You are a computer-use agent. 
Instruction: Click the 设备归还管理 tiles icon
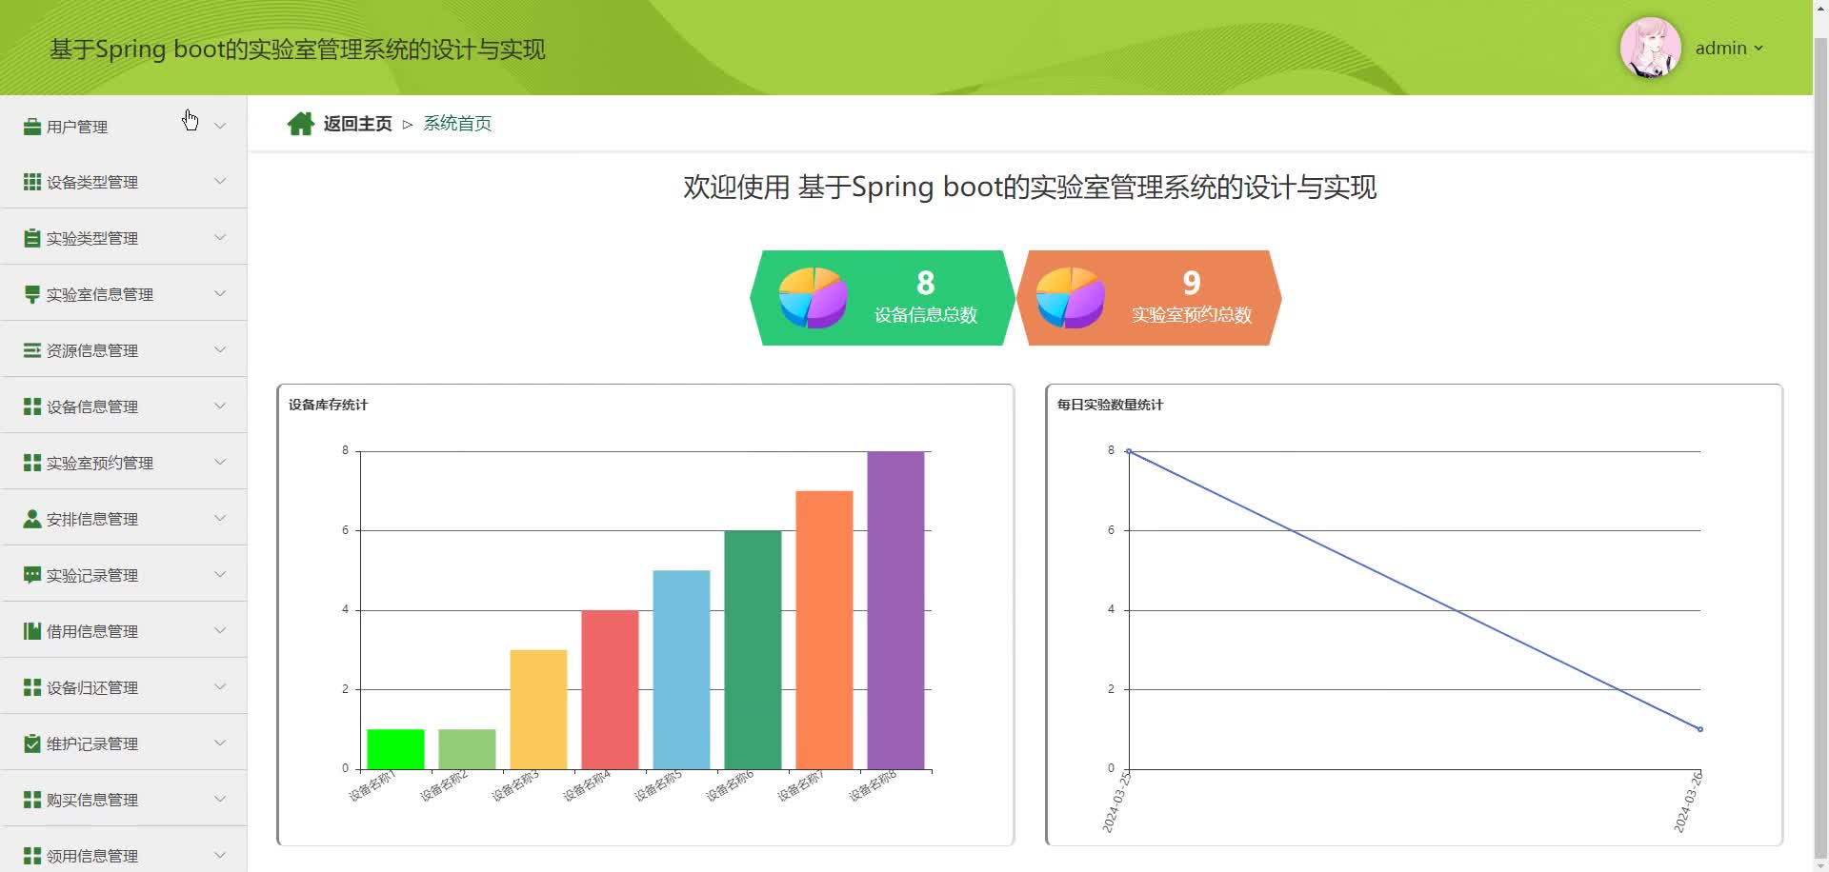32,687
